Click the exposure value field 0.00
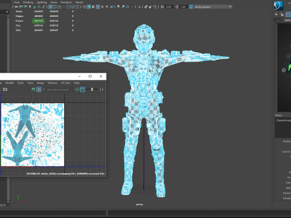 click(169, 7)
